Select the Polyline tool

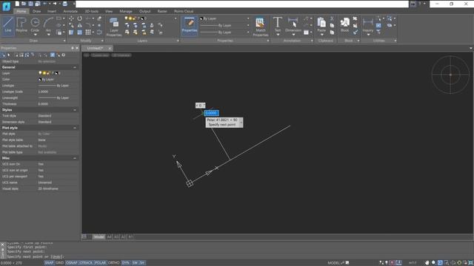(21, 25)
